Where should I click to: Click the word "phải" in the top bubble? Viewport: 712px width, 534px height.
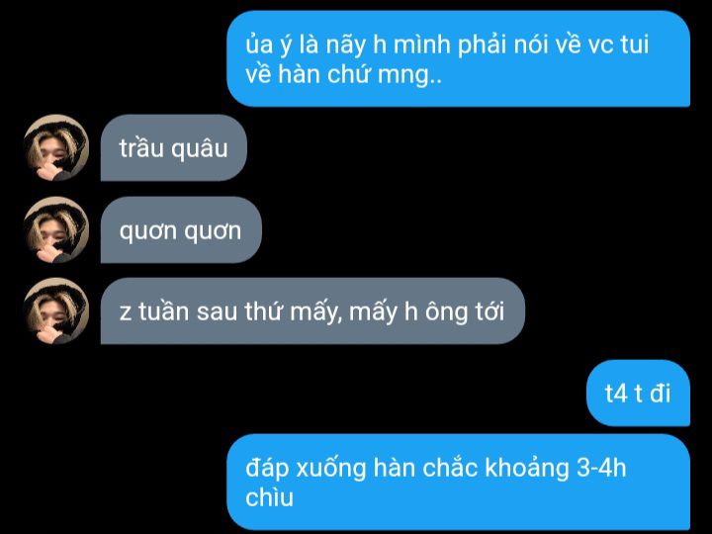483,45
